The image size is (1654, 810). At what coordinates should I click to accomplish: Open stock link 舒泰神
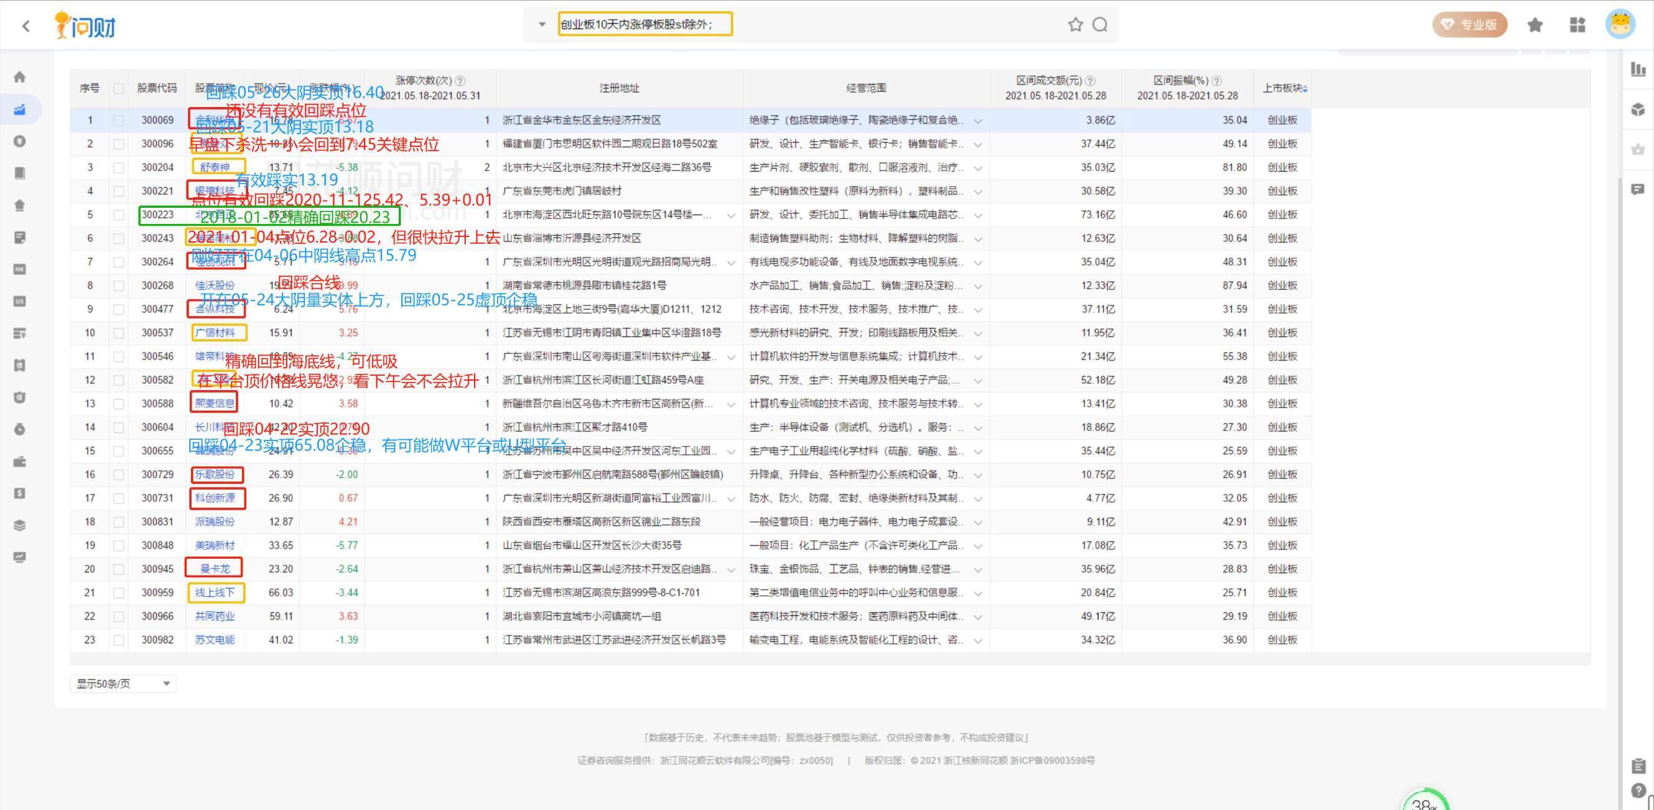215,167
